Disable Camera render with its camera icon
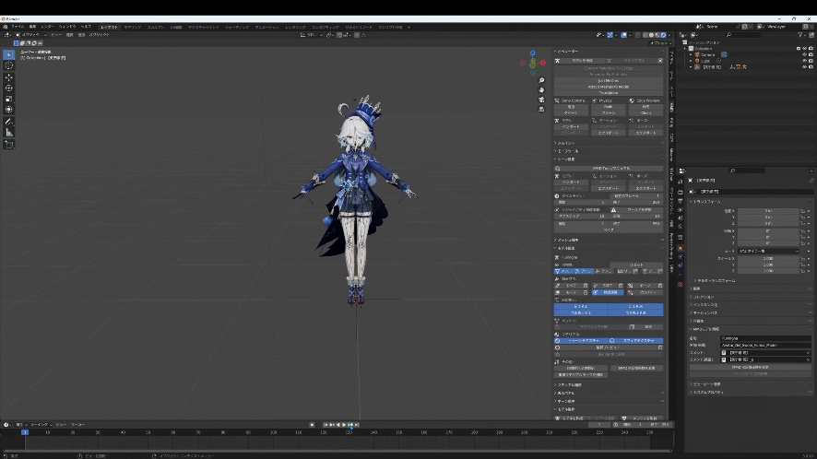817x459 pixels. (811, 54)
